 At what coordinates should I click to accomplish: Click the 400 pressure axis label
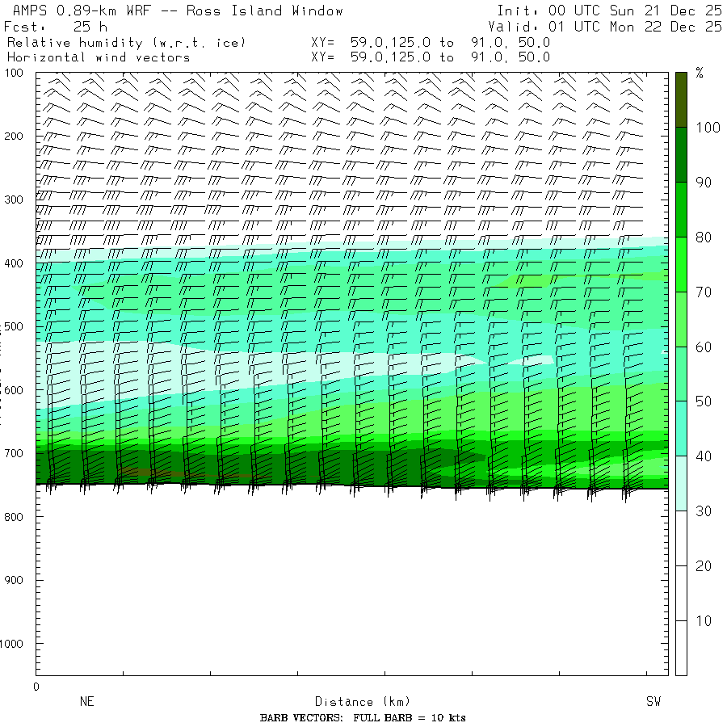click(14, 263)
